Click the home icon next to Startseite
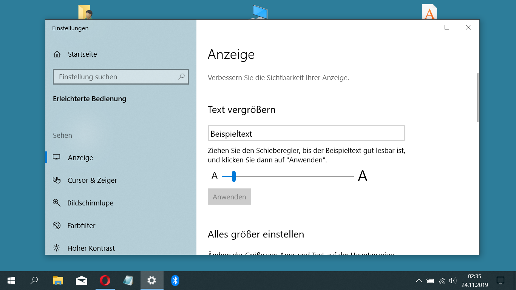Image resolution: width=516 pixels, height=290 pixels. pos(57,54)
